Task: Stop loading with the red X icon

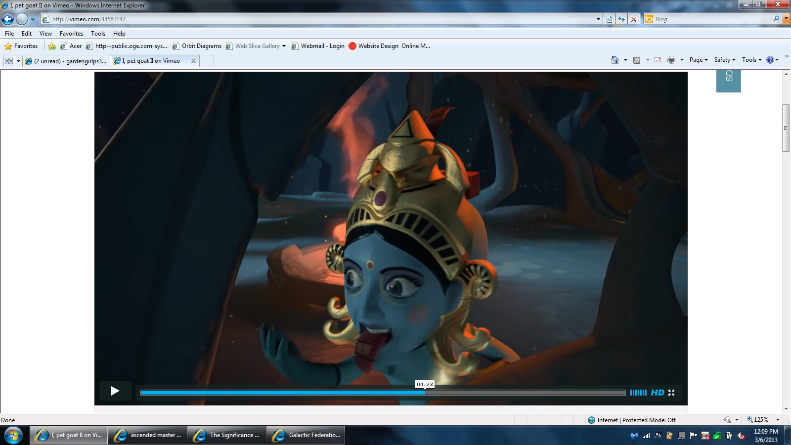Action: point(634,19)
